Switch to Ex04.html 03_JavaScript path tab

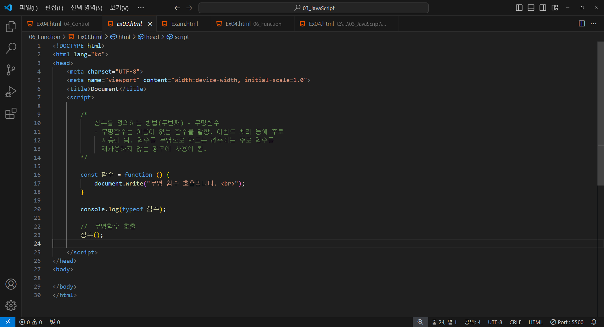click(x=346, y=24)
